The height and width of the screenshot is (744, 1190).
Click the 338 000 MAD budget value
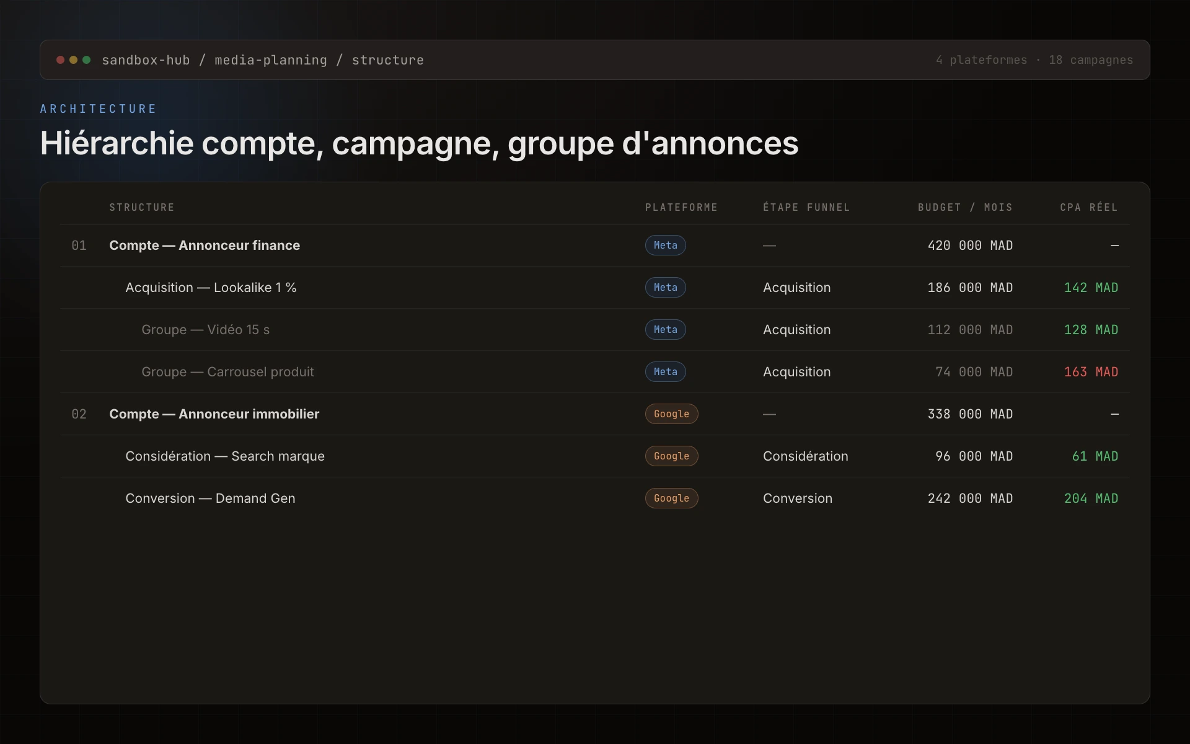point(970,414)
